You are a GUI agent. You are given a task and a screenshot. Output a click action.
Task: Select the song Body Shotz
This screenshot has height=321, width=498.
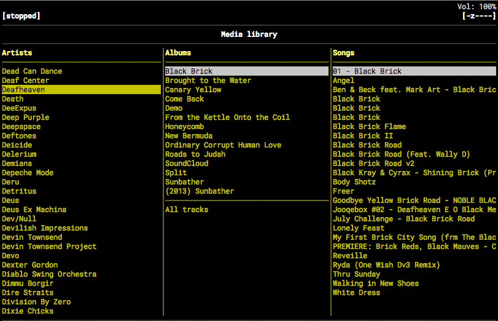coord(354,182)
